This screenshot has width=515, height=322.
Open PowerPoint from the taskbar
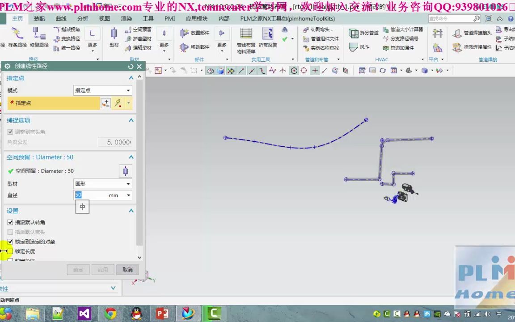(x=162, y=314)
